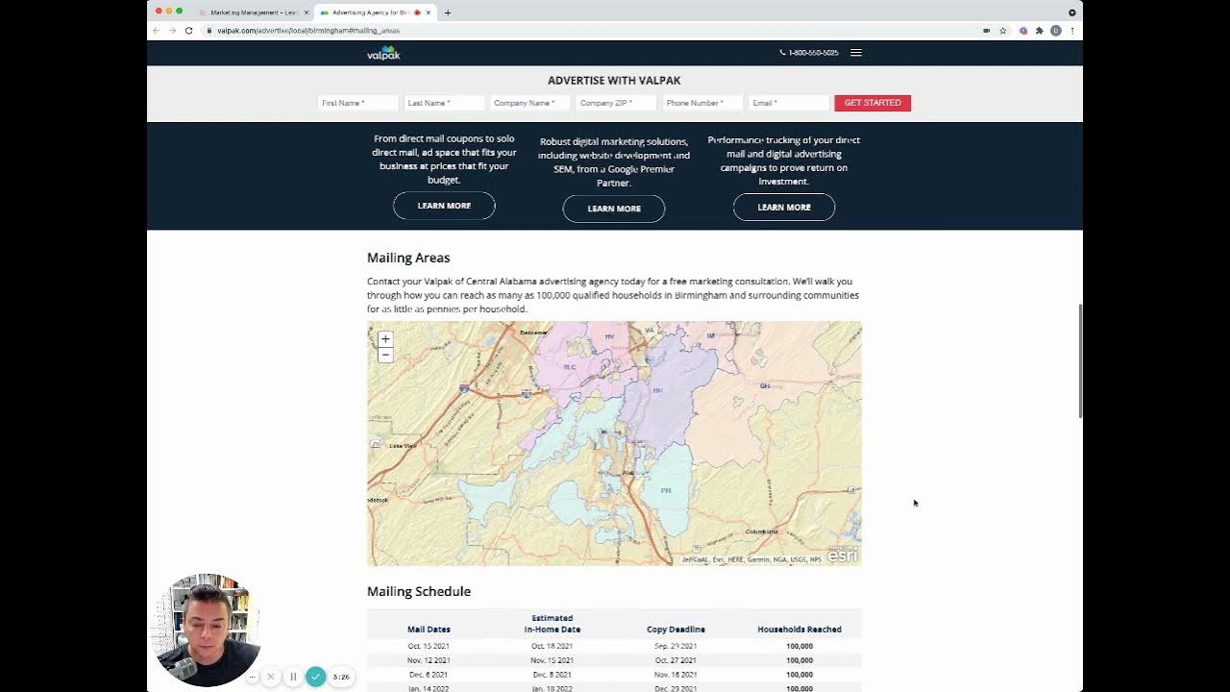This screenshot has width=1230, height=692.
Task: Zoom in on the mailing areas map
Action: tap(385, 339)
